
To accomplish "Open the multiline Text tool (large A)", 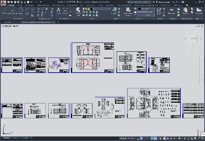I will pos(59,11).
